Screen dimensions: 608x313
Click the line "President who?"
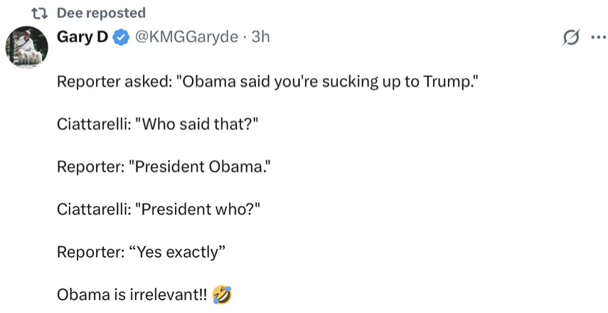click(x=198, y=209)
